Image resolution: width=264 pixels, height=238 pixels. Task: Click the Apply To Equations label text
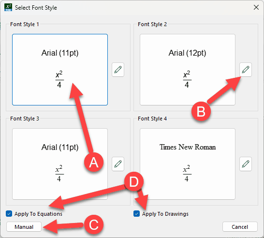tap(38, 214)
